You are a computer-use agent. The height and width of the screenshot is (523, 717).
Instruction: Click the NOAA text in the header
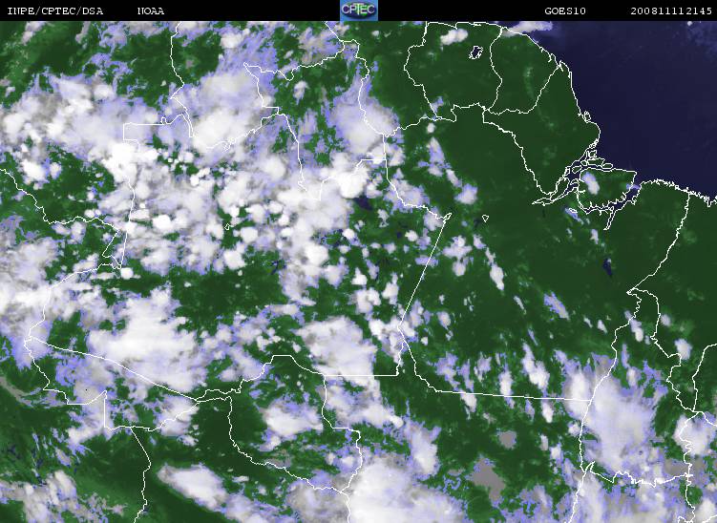pyautogui.click(x=151, y=10)
